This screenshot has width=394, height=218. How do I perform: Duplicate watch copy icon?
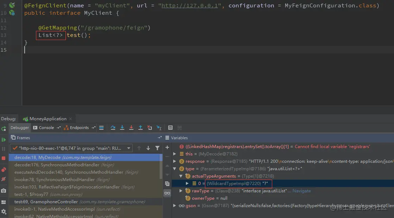(x=167, y=184)
